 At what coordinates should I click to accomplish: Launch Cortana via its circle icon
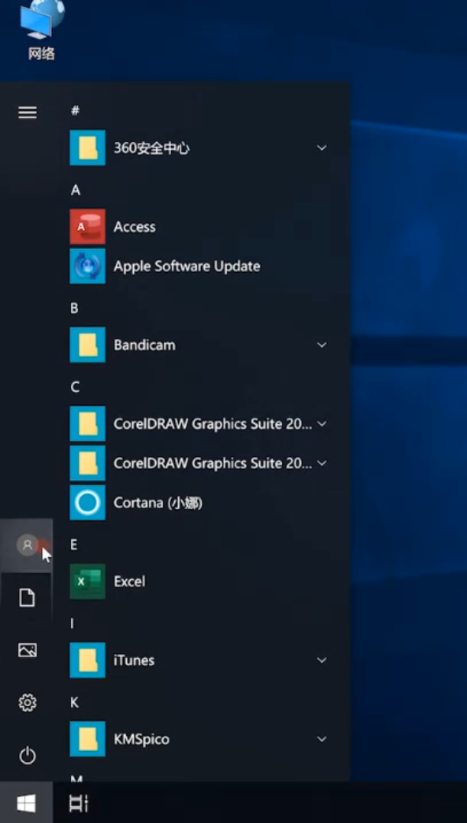coord(88,503)
